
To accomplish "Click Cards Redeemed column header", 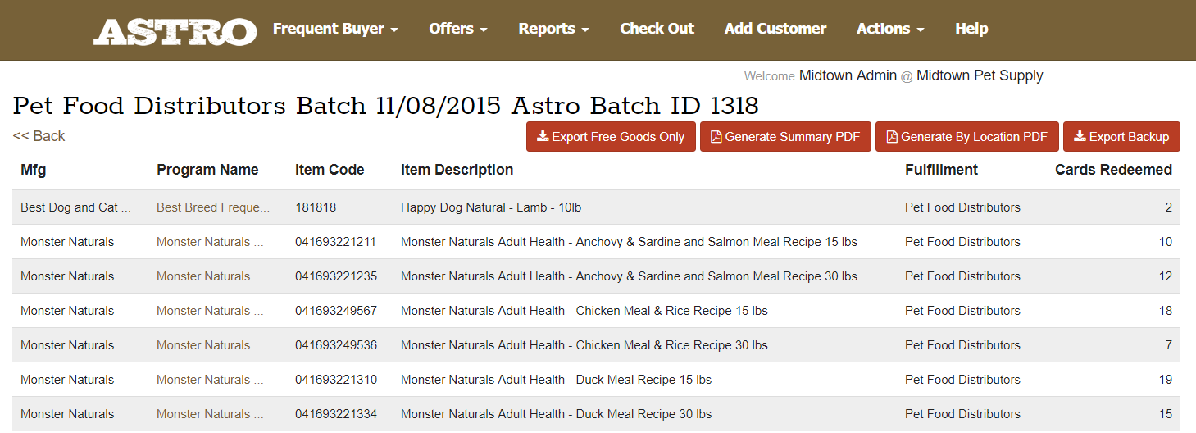I will pos(1113,170).
